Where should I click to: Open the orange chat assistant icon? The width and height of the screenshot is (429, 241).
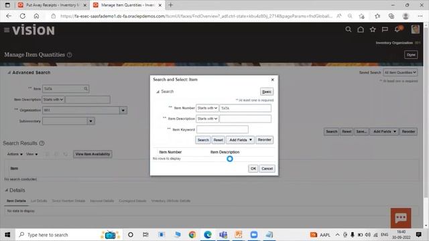pos(401,218)
